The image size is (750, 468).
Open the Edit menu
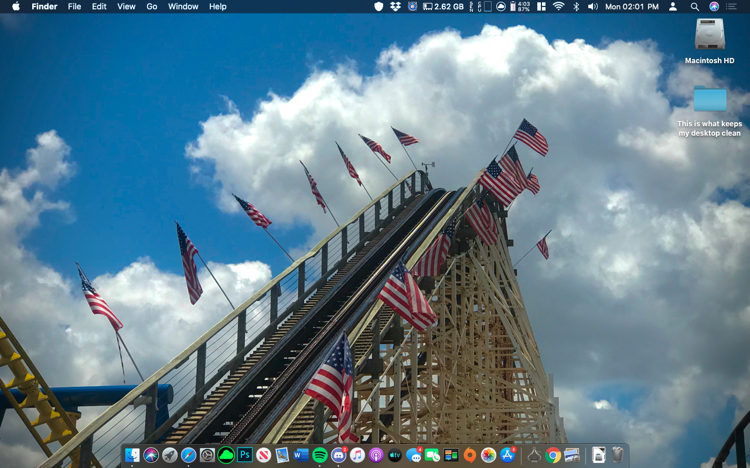99,6
